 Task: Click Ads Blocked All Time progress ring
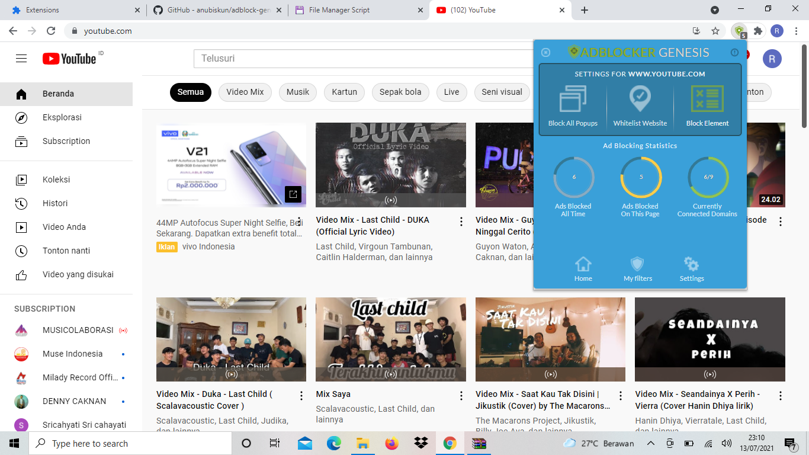click(x=574, y=177)
